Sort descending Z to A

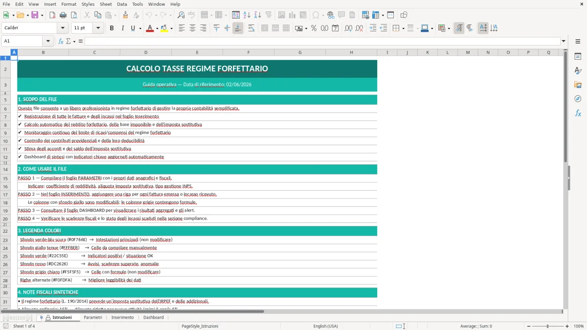257,15
